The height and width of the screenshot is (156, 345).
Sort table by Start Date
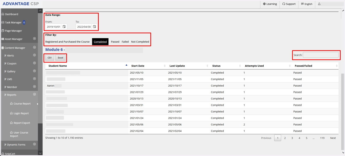coord(147,66)
